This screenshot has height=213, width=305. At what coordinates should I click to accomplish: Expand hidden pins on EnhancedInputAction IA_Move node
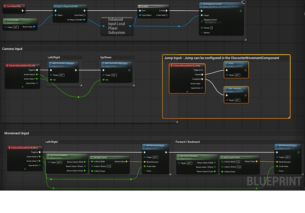click(x=25, y=169)
